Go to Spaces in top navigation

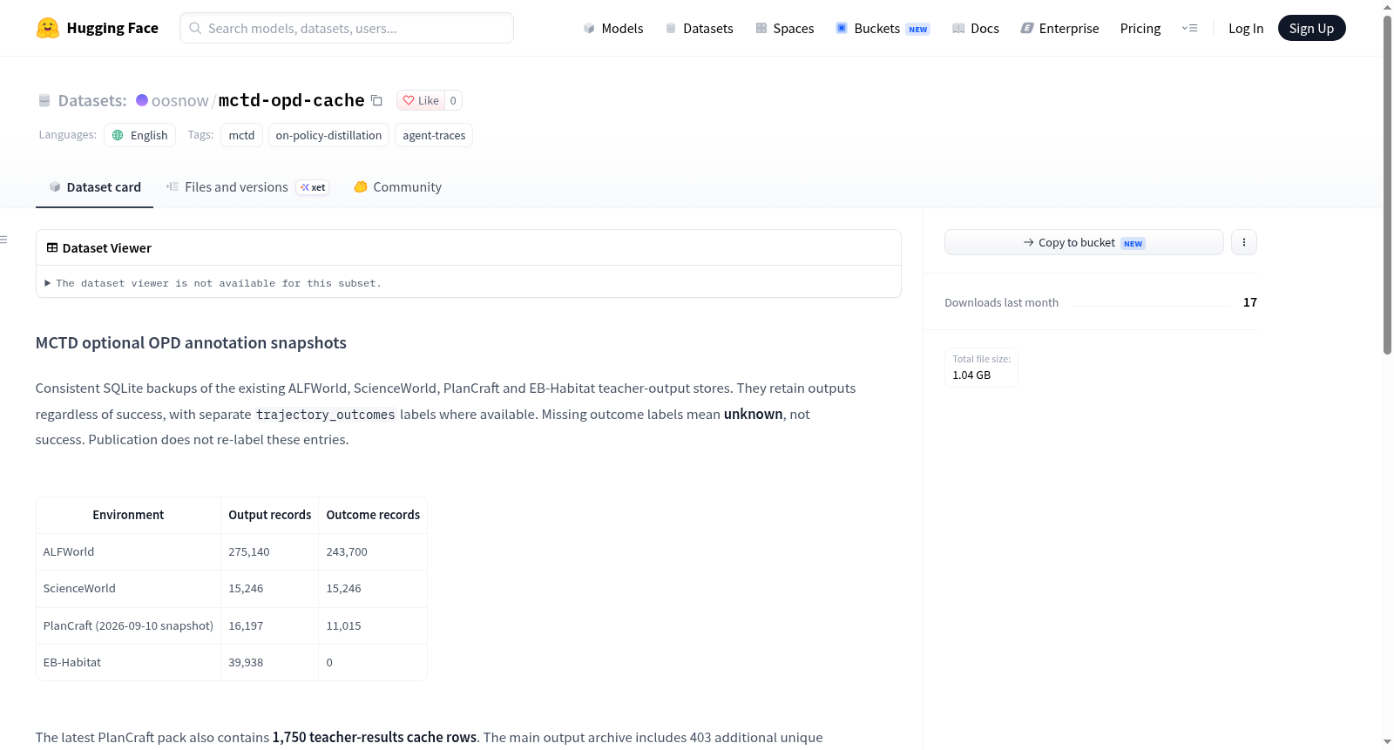784,28
